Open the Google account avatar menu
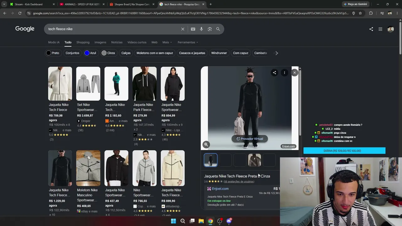The width and height of the screenshot is (402, 226). [x=390, y=29]
